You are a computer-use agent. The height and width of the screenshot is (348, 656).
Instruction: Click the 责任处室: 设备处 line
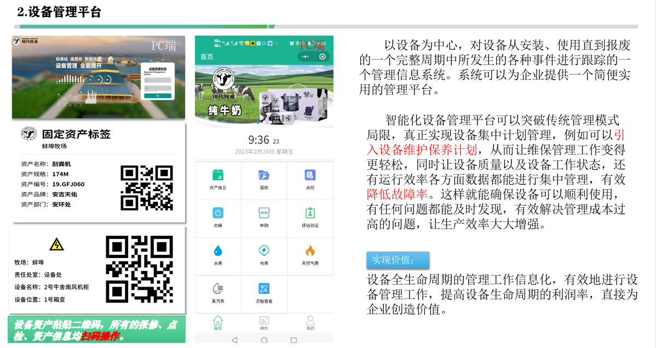(x=38, y=275)
